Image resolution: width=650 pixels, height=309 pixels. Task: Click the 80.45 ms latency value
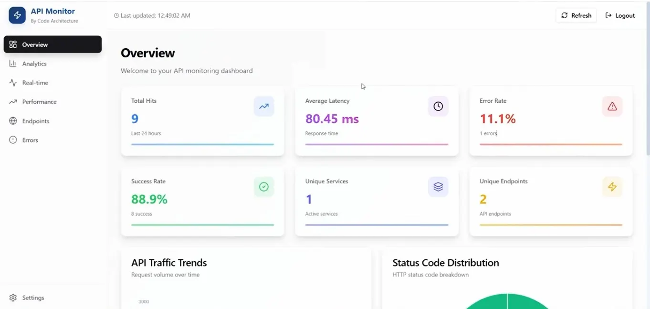click(332, 119)
